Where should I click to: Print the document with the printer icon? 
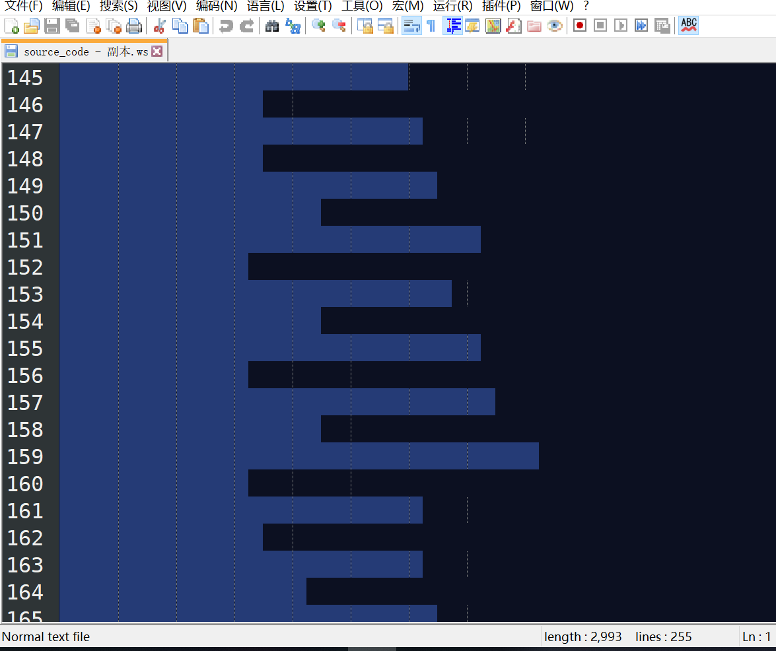coord(134,26)
